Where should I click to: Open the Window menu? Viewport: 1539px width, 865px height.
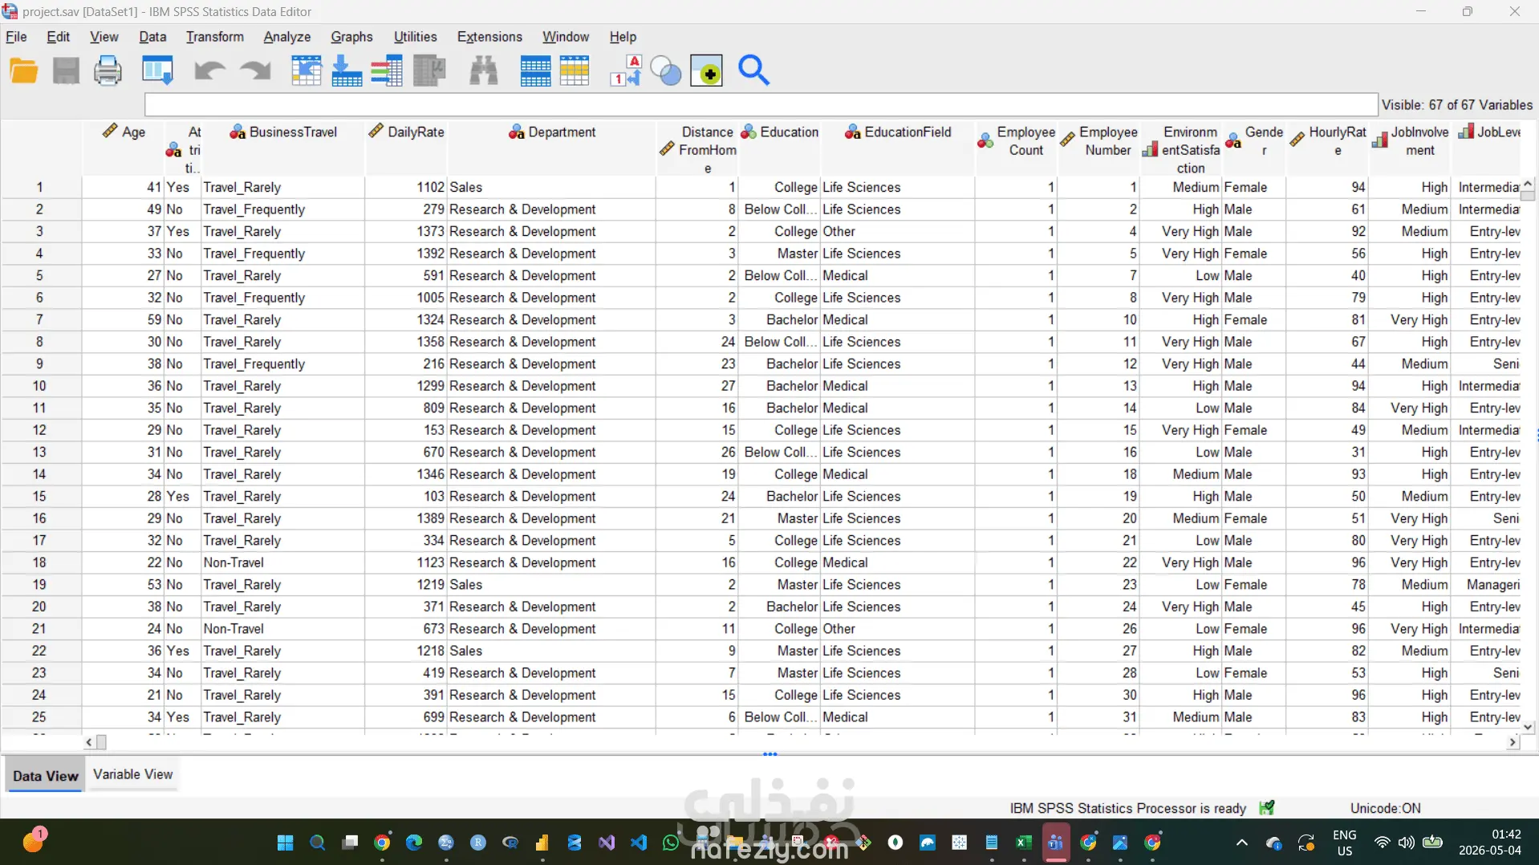click(566, 37)
